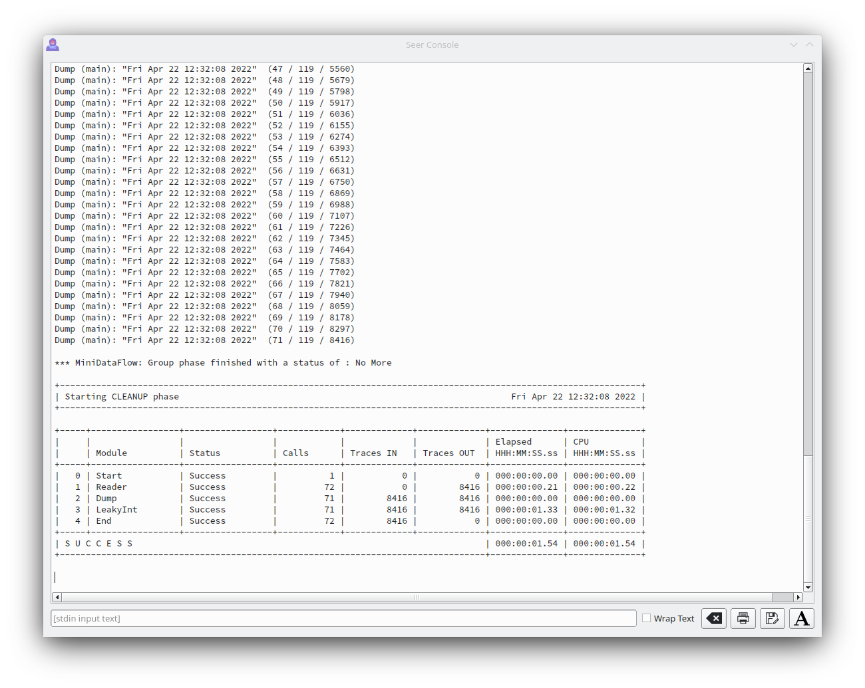Print the console output
This screenshot has height=688, width=865.
pyautogui.click(x=743, y=618)
